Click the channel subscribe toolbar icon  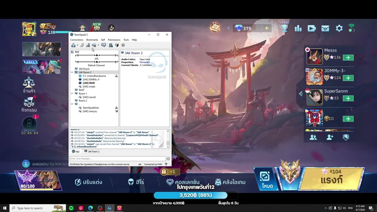click(x=117, y=45)
